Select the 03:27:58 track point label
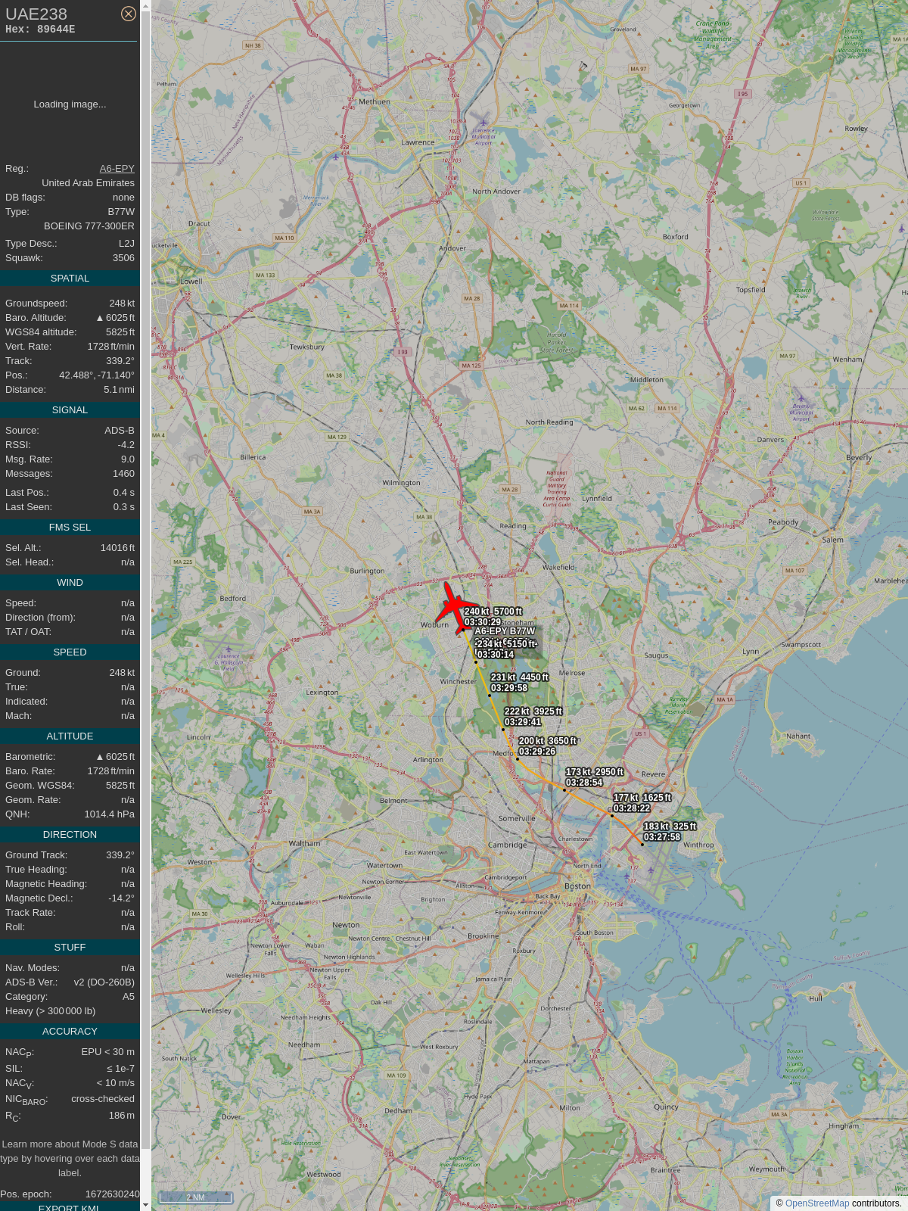The height and width of the screenshot is (1211, 908). point(662,837)
